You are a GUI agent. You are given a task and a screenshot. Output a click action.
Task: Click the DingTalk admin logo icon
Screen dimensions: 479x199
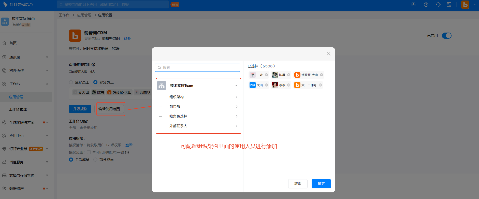tap(5, 5)
